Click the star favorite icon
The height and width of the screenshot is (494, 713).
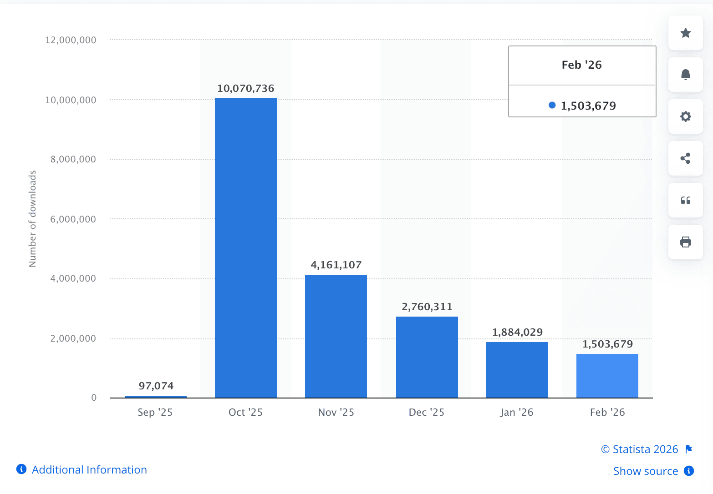coord(685,33)
